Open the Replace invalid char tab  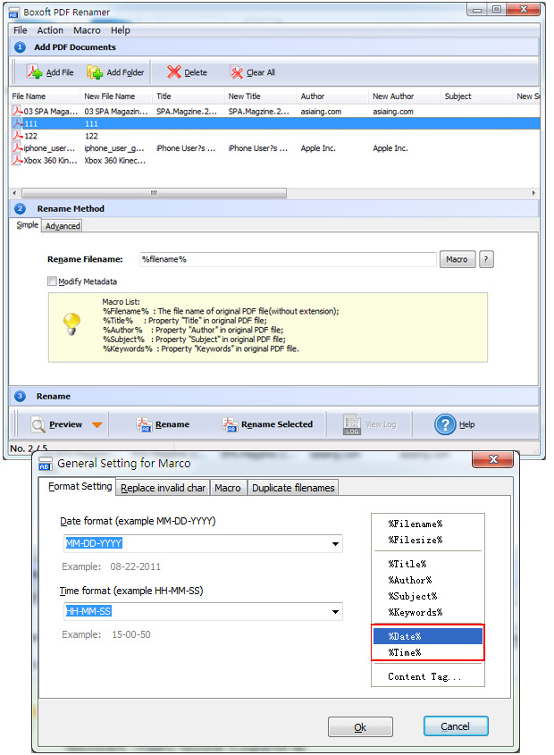tap(163, 488)
